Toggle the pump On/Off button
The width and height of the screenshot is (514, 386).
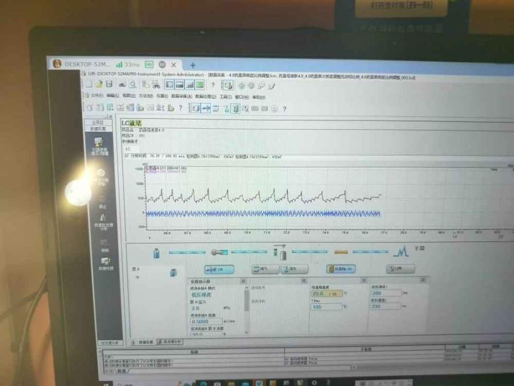[219, 269]
